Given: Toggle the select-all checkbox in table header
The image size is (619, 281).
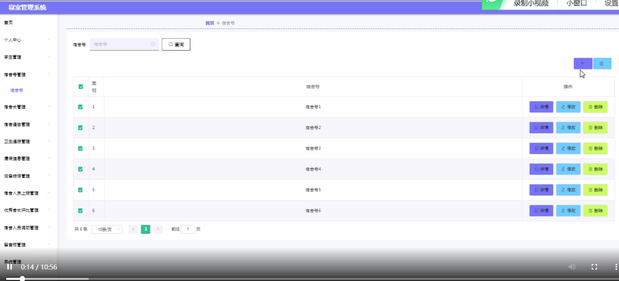Looking at the screenshot, I should pyautogui.click(x=81, y=86).
